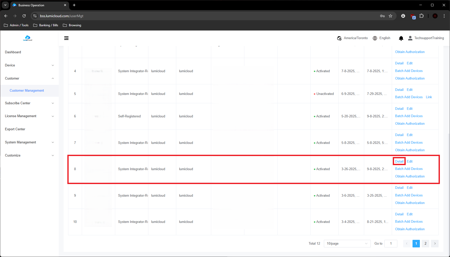This screenshot has height=257, width=450.
Task: Click the TechsupportTraining user profile icon
Action: pos(410,38)
